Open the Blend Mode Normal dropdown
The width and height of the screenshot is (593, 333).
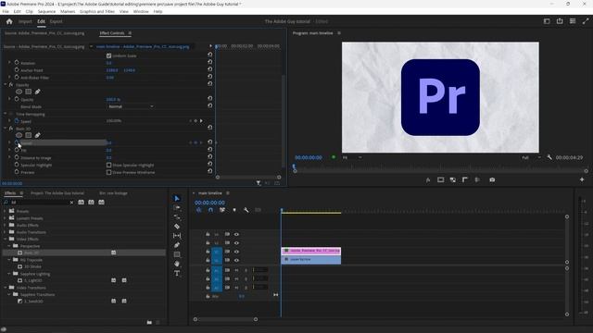pos(131,106)
